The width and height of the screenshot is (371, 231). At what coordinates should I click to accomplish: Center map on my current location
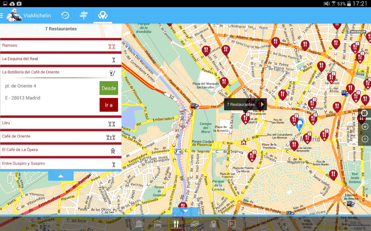coord(365,113)
